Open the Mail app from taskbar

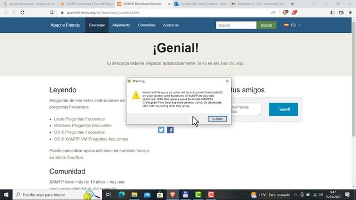pos(147,195)
